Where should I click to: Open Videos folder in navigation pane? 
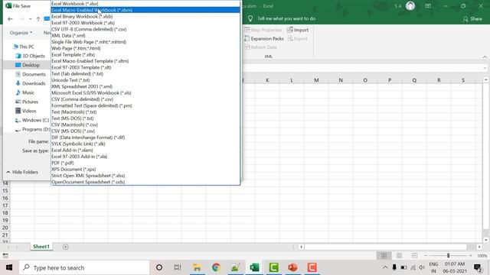coord(26,111)
